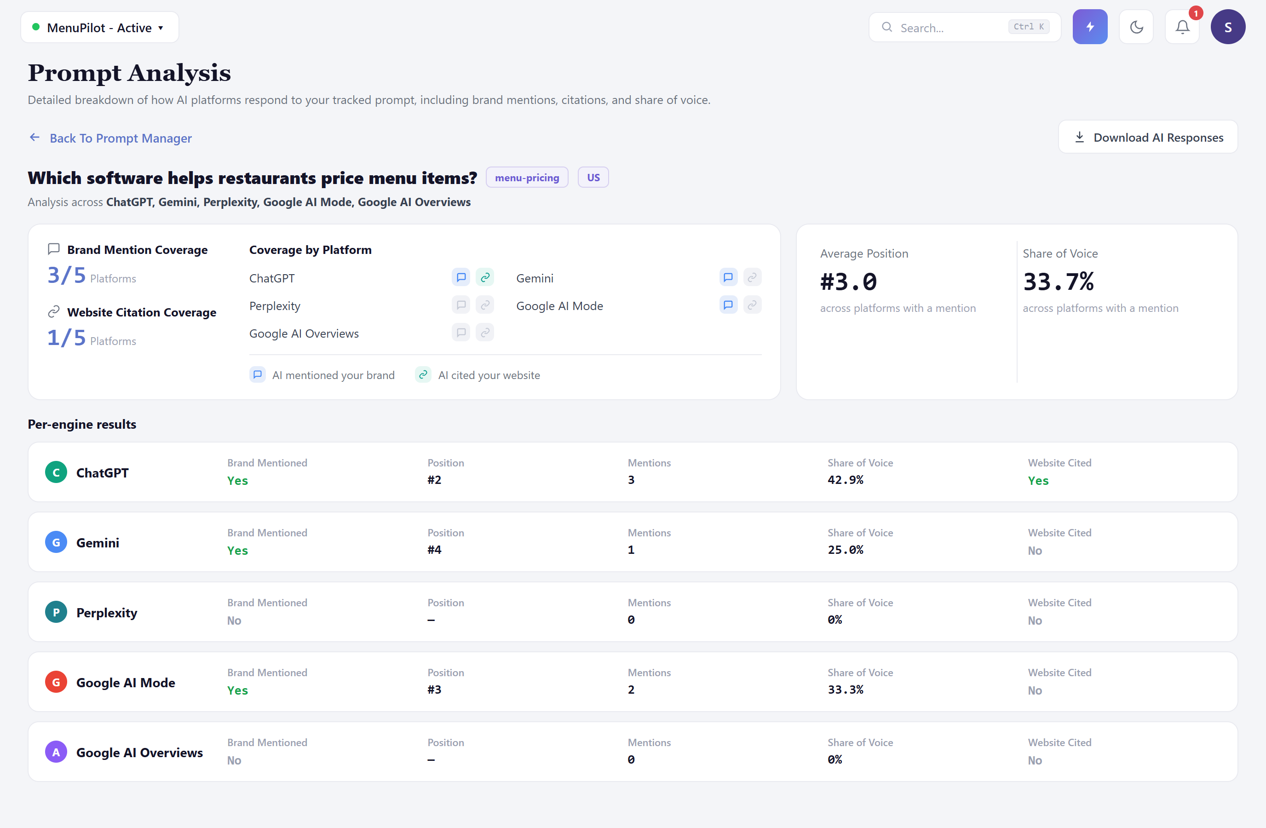Click the menu-pricing tag
Screen dimensions: 1266x828
[527, 178]
